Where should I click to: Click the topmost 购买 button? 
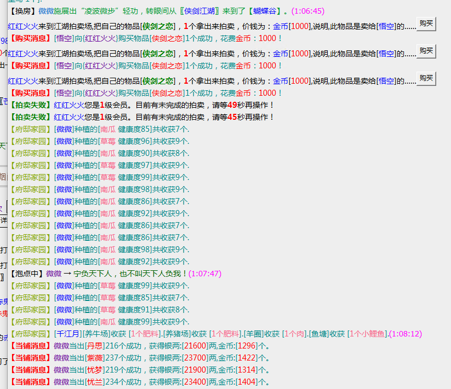click(x=426, y=24)
